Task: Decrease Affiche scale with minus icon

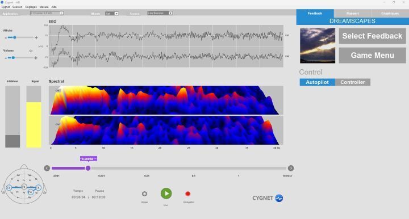Action: click(6, 38)
